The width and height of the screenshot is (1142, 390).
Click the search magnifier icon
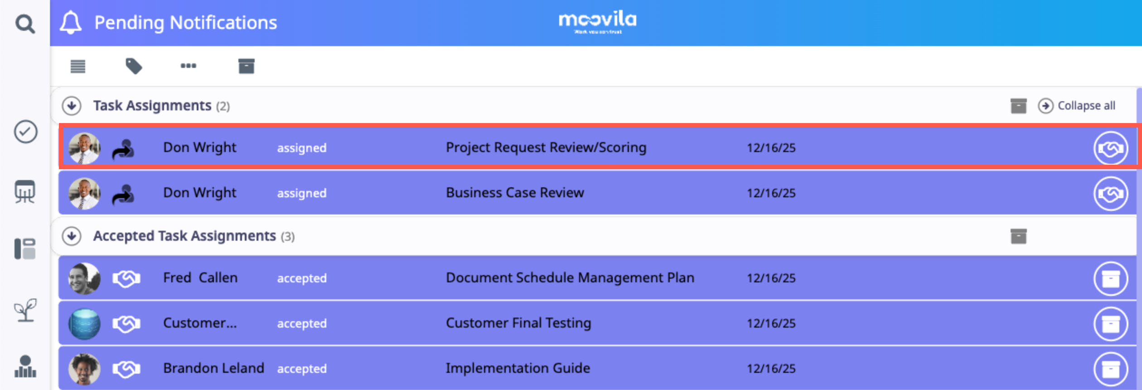25,24
